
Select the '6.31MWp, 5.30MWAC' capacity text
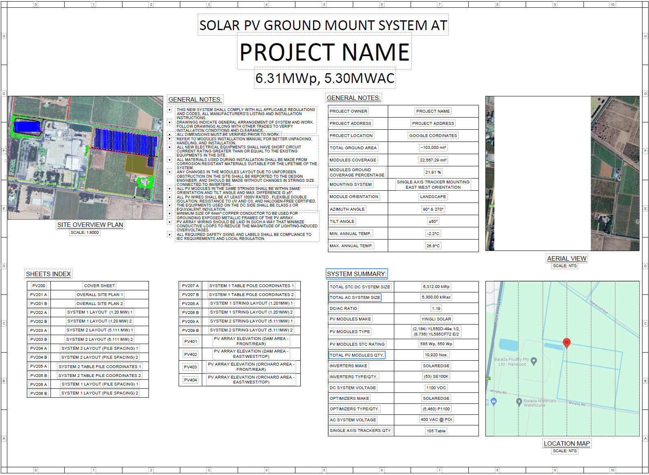pyautogui.click(x=325, y=78)
